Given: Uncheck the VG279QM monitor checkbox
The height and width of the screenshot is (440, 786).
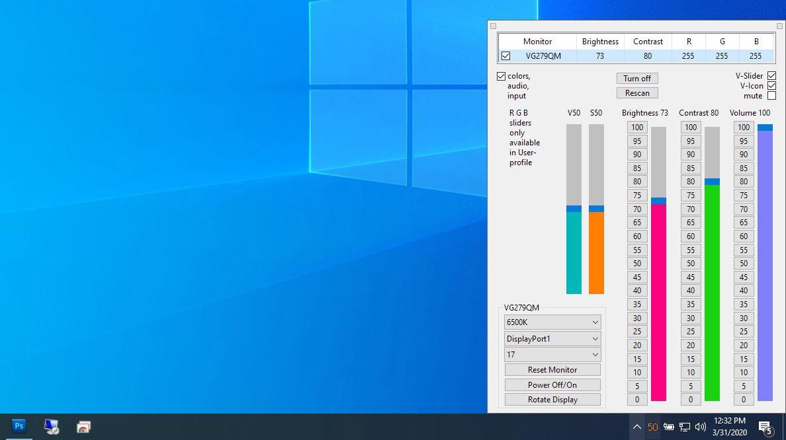Looking at the screenshot, I should click(x=505, y=56).
